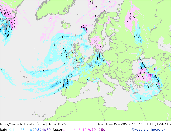Select the 40 value in Rain legend

44,130
